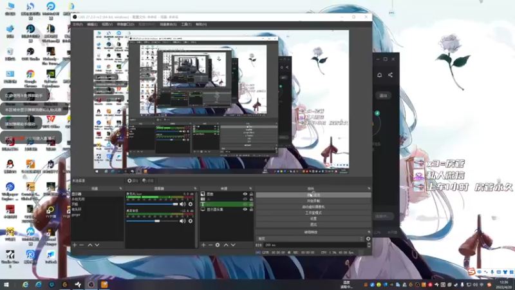Toggle lock on second source row
Viewport: 515px width, 290px height.
251,199
